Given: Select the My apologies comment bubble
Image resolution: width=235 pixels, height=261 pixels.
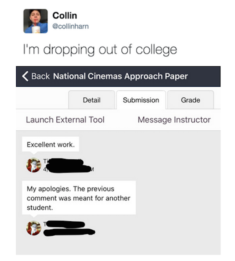Looking at the screenshot, I should (79, 198).
